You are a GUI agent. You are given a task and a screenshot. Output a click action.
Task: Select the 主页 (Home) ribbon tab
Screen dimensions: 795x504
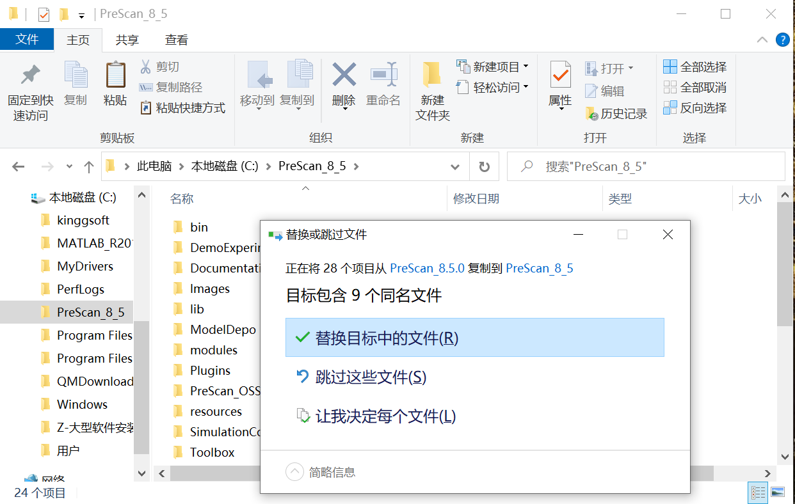[78, 40]
